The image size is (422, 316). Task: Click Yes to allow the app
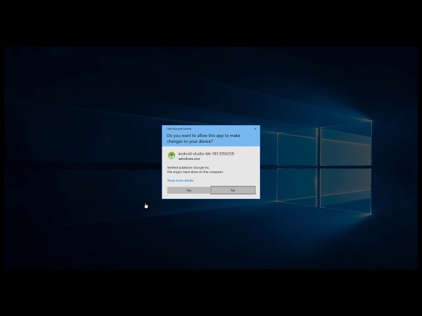pos(189,190)
